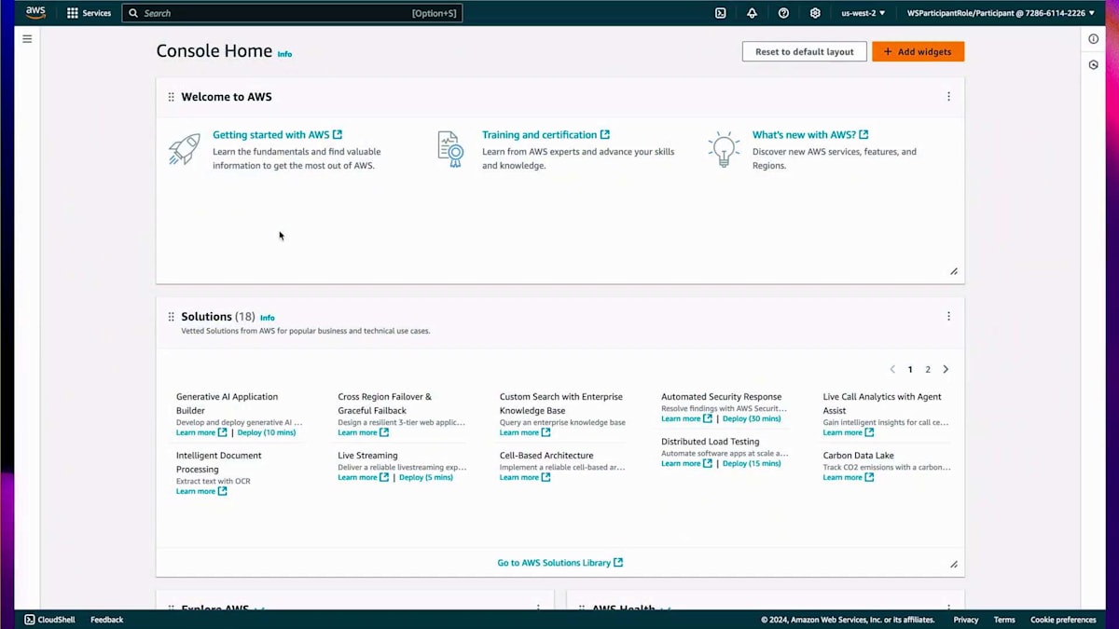The image size is (1119, 629).
Task: Open the info panel icon on right edge
Action: (x=1093, y=39)
